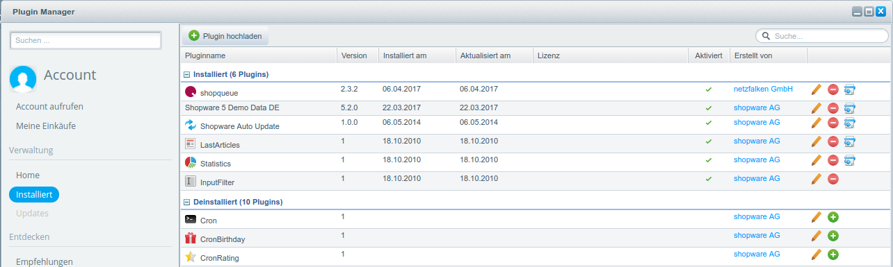Viewport: 893px width, 267px height.
Task: Toggle the shopqueue activated checkmark
Action: (709, 89)
